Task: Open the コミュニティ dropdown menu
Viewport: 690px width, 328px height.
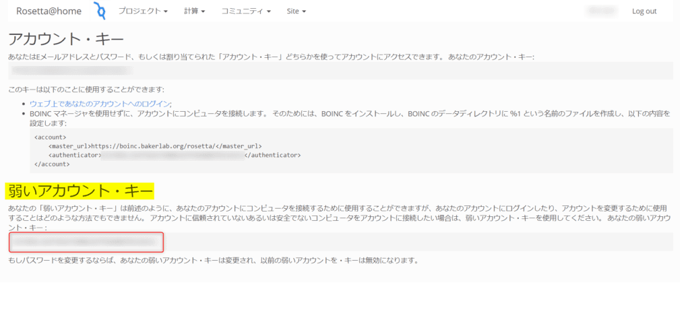Action: point(246,11)
